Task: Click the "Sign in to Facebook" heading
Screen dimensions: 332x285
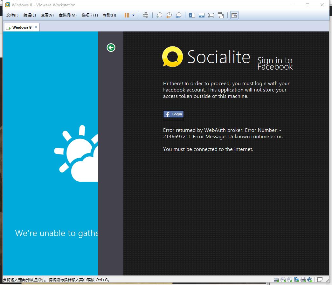Action: point(275,64)
